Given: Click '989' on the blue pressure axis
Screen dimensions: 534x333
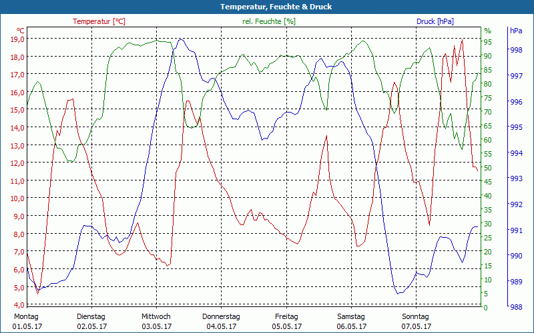Looking at the screenshot, I should [516, 282].
